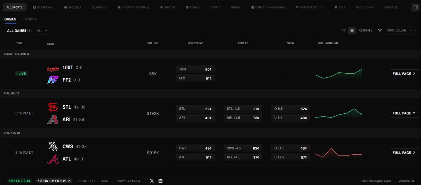
Task: Click the Atlanta Braves logo
Action: (x=53, y=159)
